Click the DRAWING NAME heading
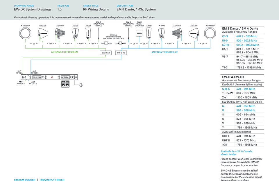The image size is (279, 186). 24,6
